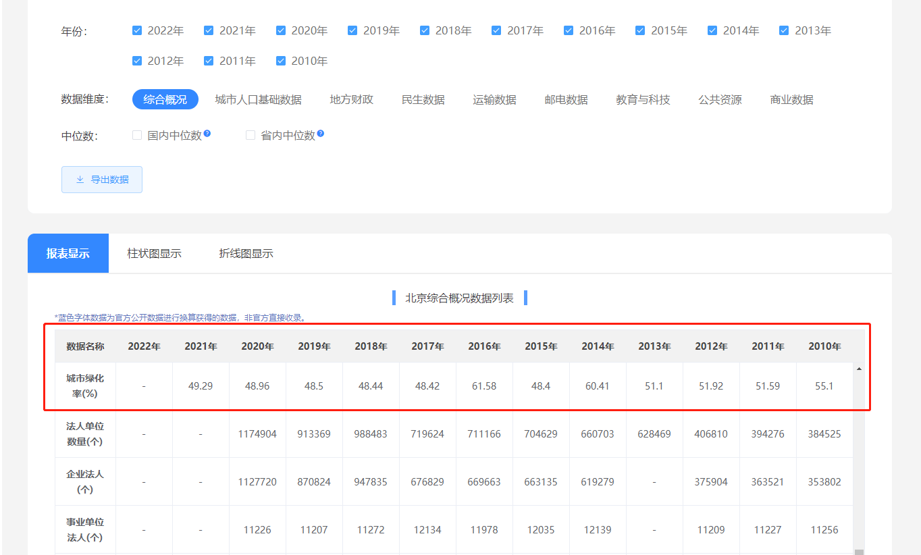Uncheck the 2021年 year checkbox
The image size is (921, 555).
209,30
